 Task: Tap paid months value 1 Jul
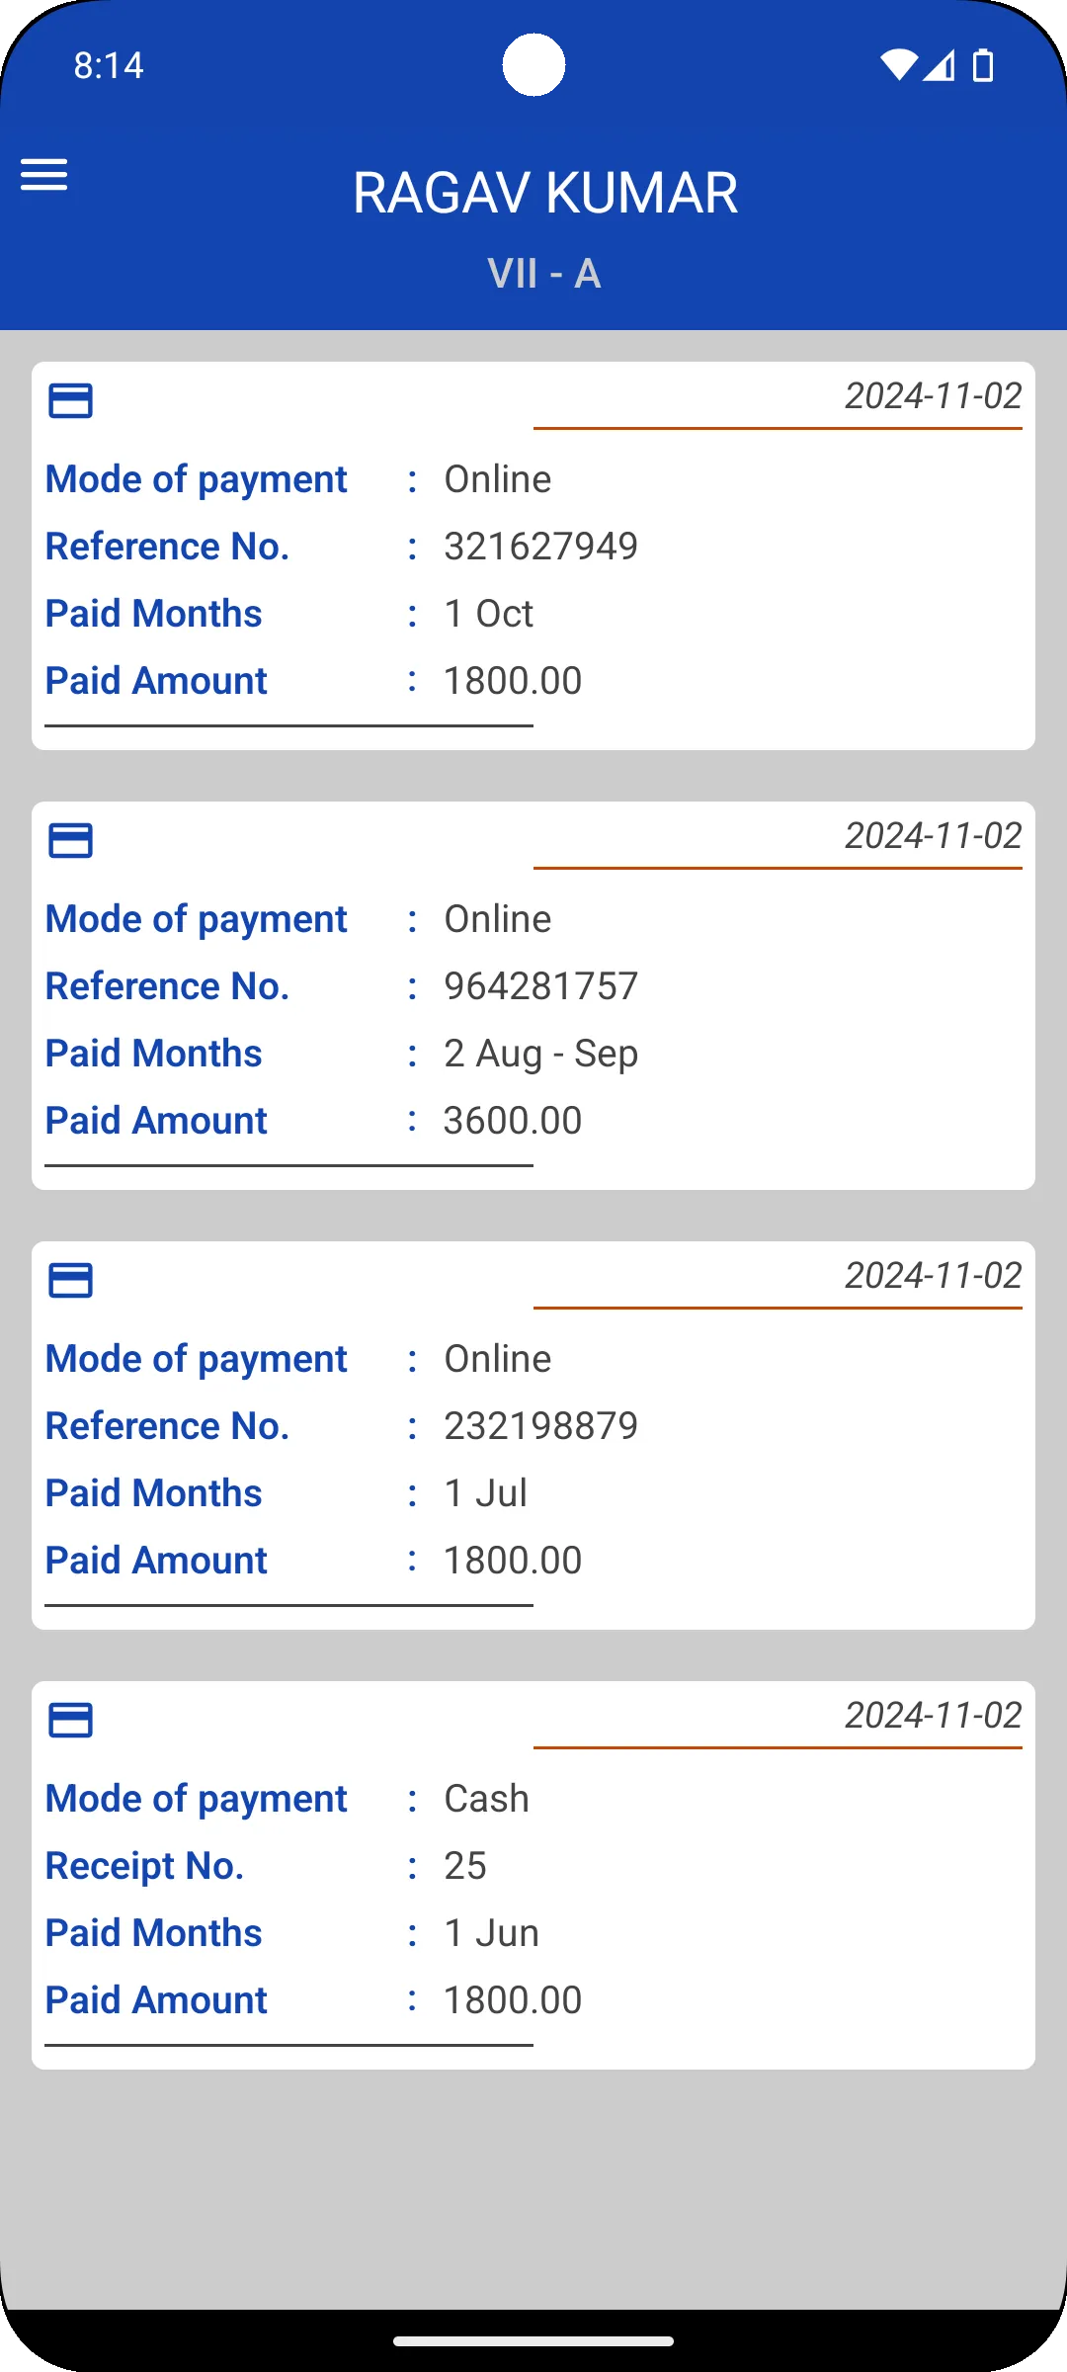click(485, 1493)
